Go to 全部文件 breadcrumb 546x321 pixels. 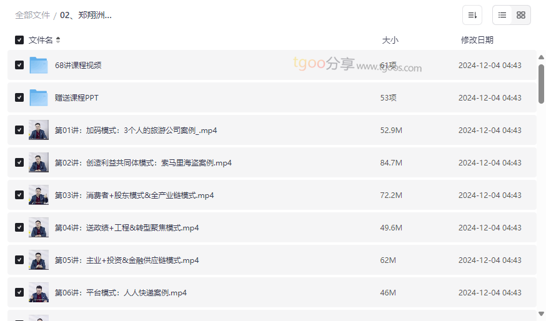[x=32, y=16]
